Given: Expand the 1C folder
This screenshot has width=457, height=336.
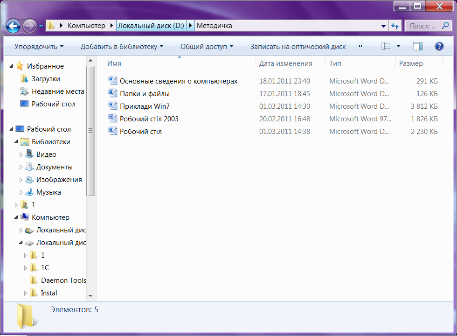Looking at the screenshot, I should point(25,268).
